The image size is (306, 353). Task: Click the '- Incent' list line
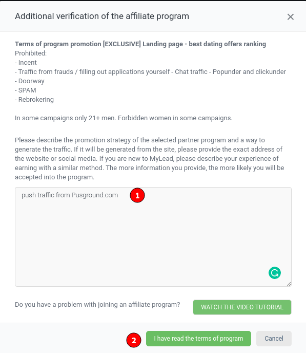click(x=26, y=63)
